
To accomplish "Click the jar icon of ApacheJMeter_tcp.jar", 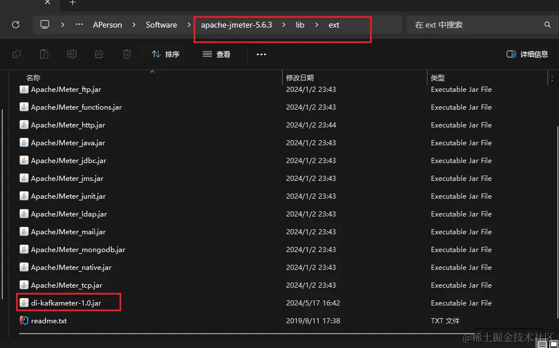I will click(x=24, y=285).
